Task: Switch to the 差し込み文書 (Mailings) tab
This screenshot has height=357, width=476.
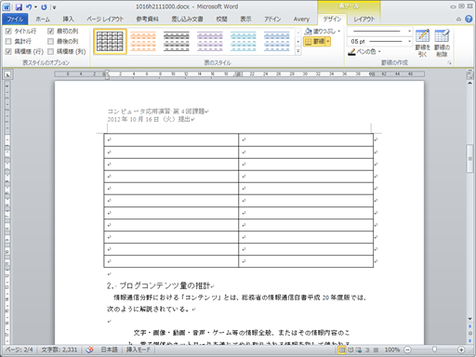Action: 187,20
